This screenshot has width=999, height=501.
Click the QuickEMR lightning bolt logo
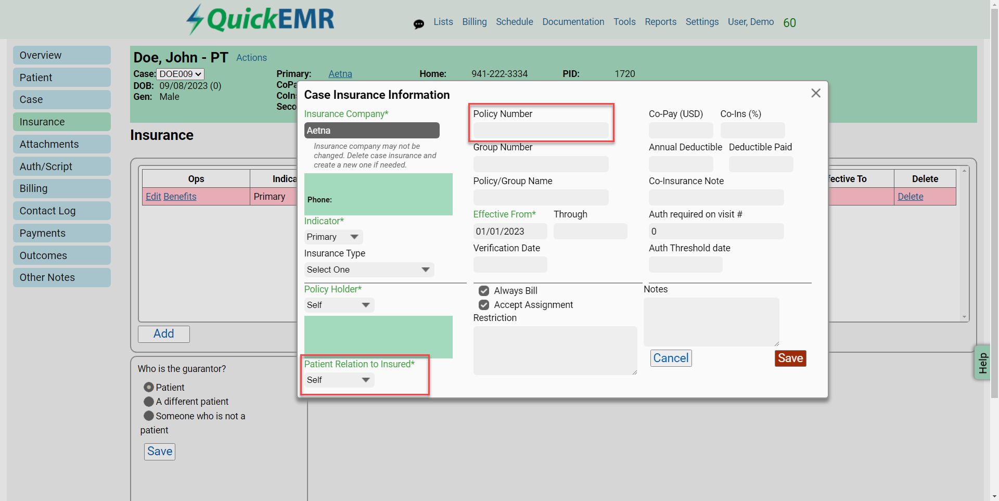click(195, 19)
